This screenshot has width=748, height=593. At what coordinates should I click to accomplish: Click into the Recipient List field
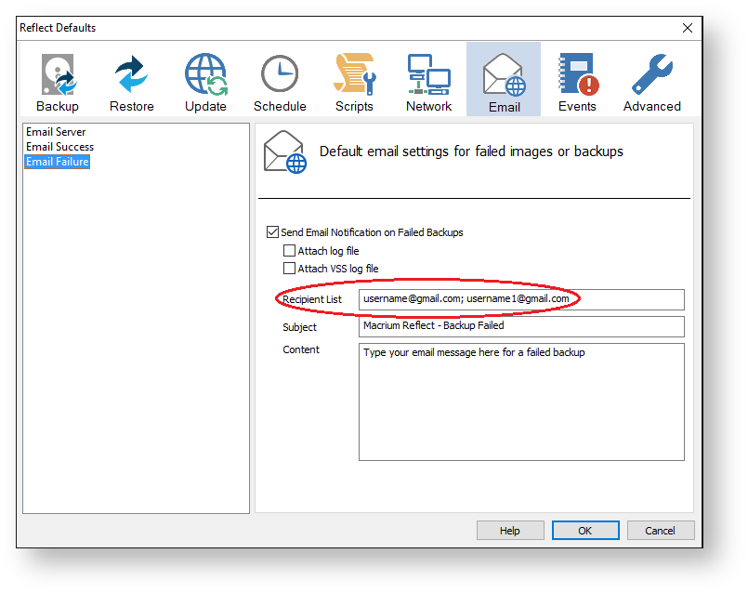[521, 299]
